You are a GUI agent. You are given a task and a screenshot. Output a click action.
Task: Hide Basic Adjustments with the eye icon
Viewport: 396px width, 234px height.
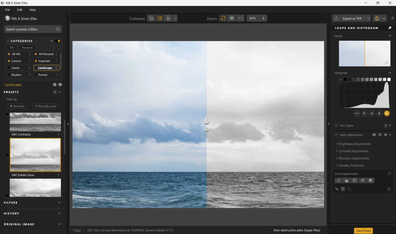tap(374, 135)
